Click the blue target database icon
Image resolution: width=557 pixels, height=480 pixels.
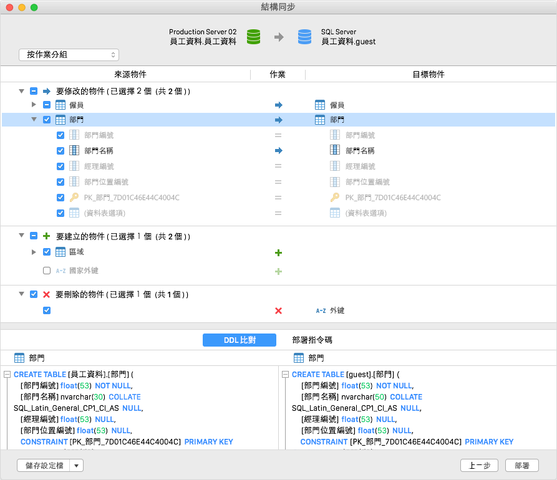coord(304,37)
